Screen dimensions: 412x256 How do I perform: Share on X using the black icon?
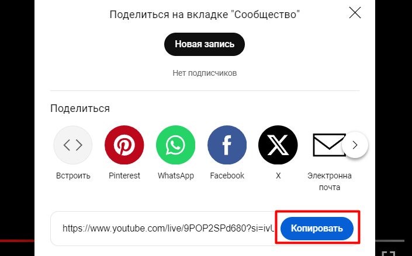pyautogui.click(x=278, y=145)
